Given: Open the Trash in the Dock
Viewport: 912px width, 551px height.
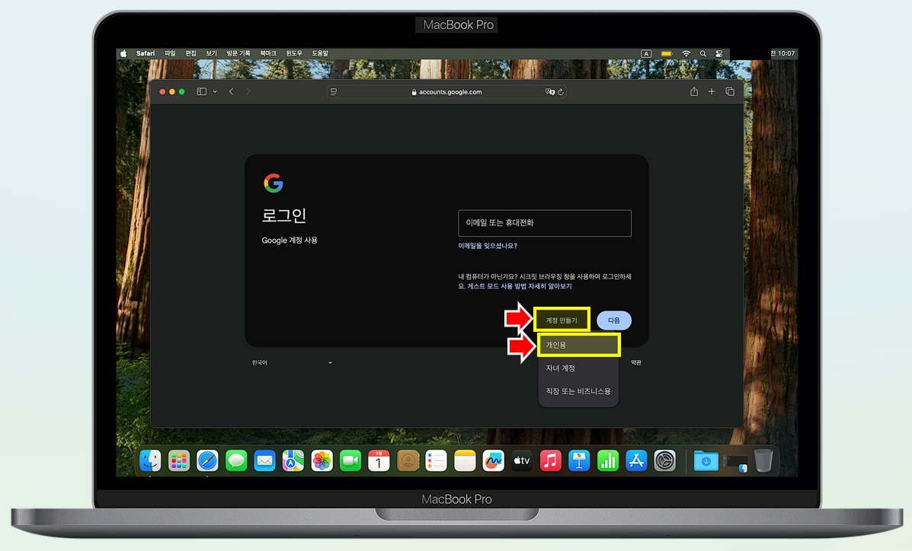Looking at the screenshot, I should [763, 461].
